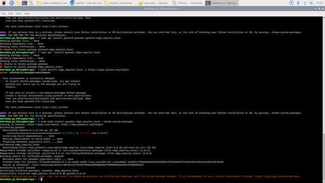Click the pyaudio download progress bar
This screenshot has width=325, height=183.
coord(34,133)
